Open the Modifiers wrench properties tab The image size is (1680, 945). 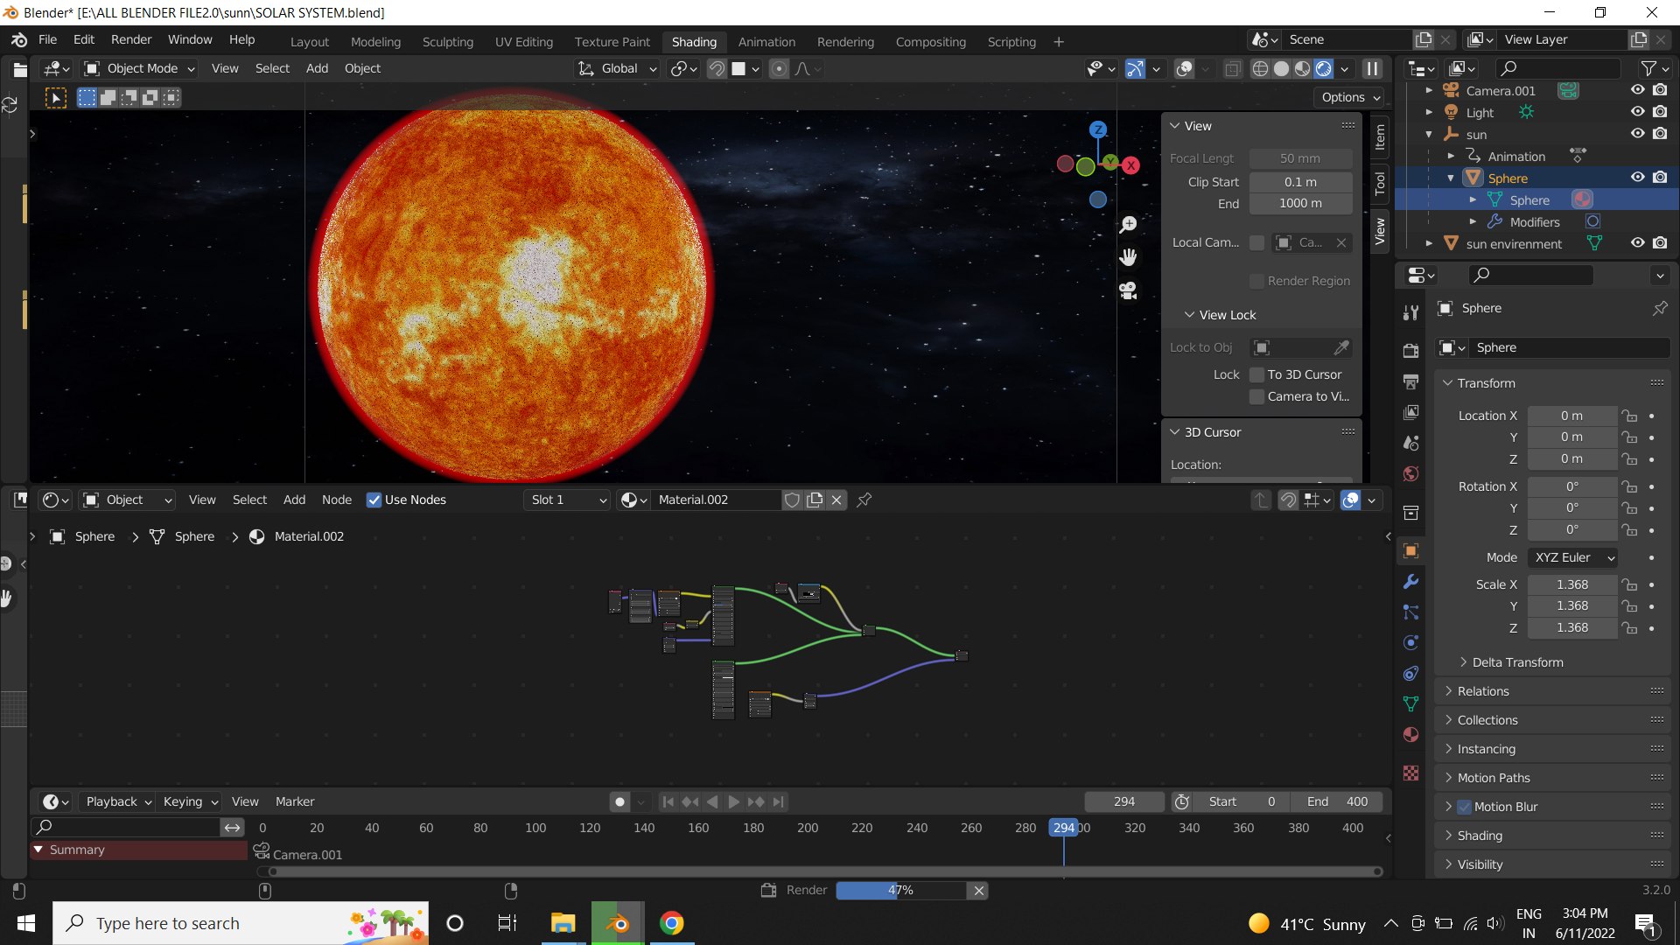point(1410,582)
